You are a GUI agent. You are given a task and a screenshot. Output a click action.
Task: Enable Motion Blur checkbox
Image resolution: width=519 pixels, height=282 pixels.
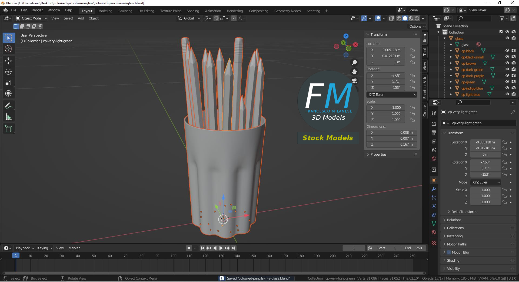click(449, 252)
